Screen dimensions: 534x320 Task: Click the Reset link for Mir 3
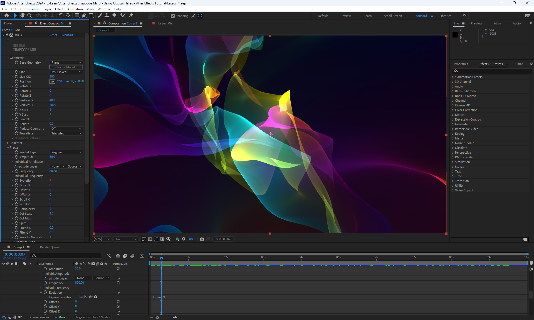[x=53, y=35]
